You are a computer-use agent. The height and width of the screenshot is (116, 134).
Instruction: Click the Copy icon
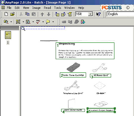tap(27, 14)
